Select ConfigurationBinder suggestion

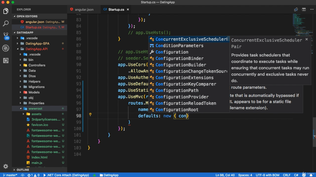pos(189,59)
